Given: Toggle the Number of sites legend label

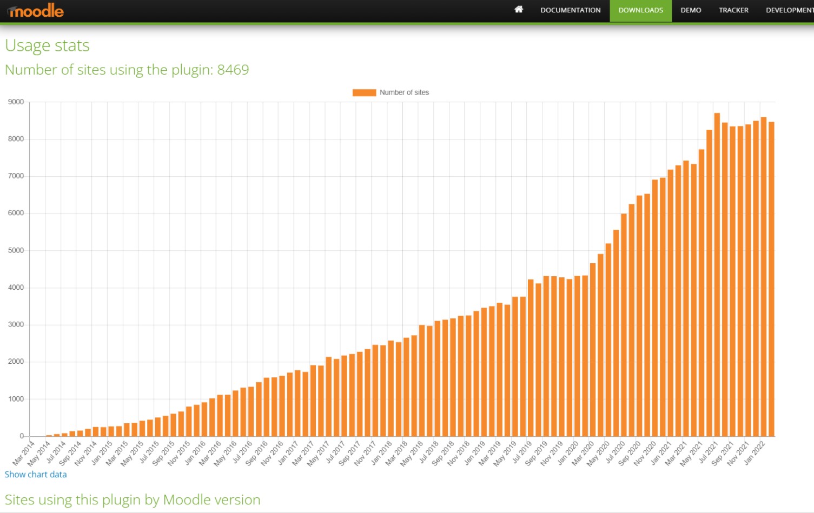Looking at the screenshot, I should [x=404, y=92].
